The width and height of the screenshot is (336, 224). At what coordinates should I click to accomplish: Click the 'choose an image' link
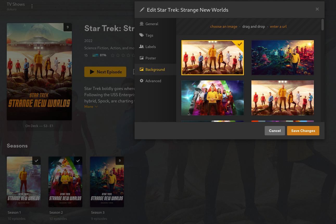(224, 26)
